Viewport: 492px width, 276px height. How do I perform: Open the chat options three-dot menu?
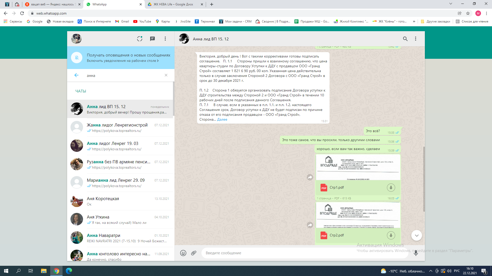pos(416,39)
